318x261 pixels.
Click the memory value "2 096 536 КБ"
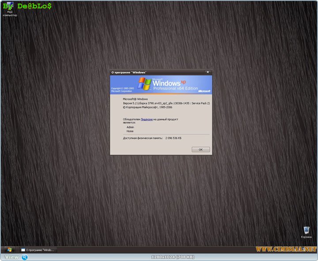174,138
